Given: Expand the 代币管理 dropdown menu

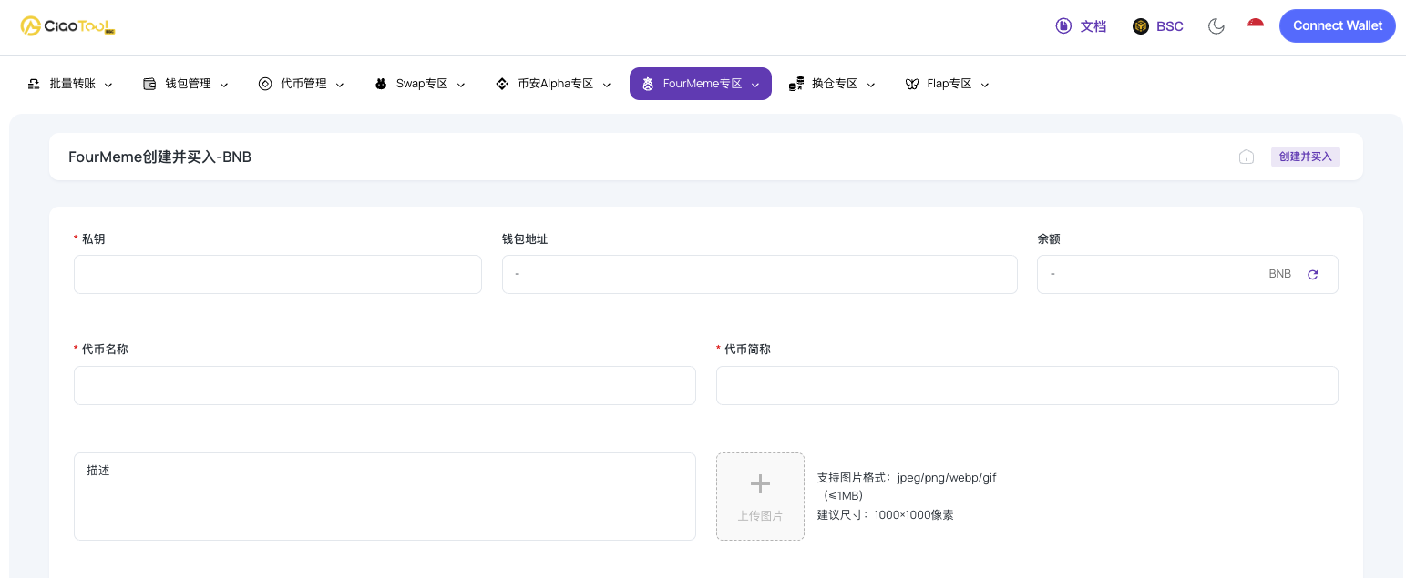Looking at the screenshot, I should pyautogui.click(x=302, y=84).
